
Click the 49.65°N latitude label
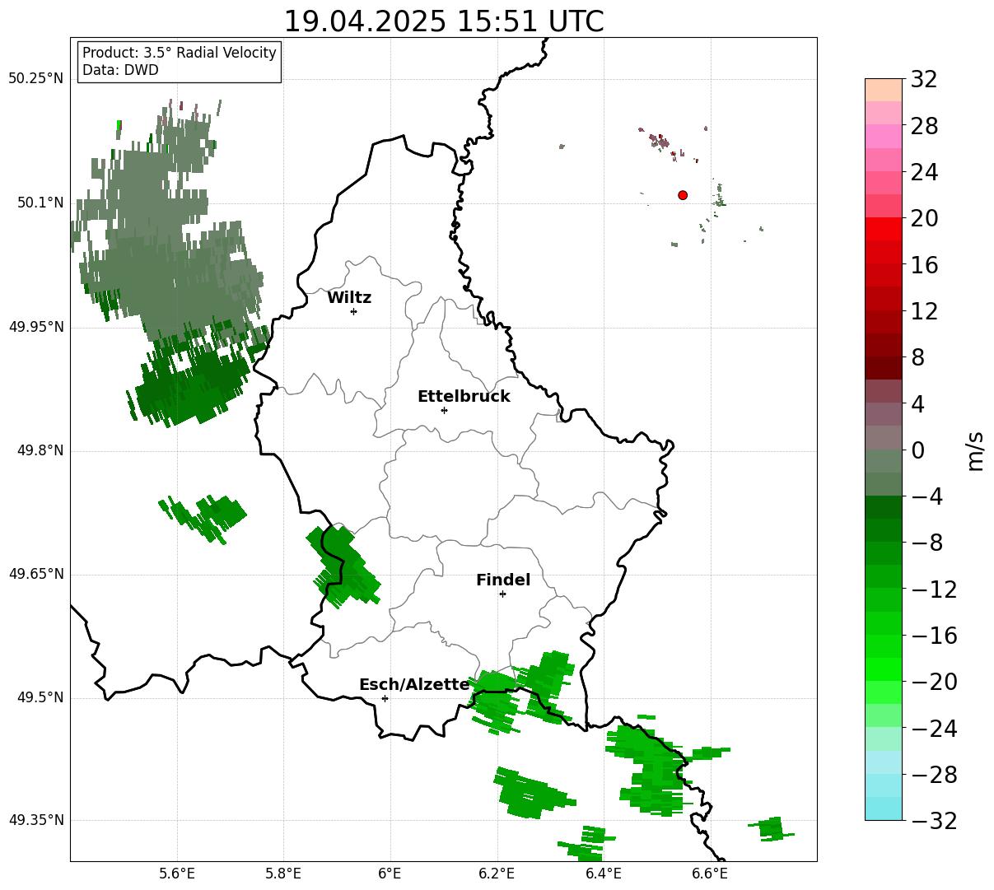coord(35,574)
